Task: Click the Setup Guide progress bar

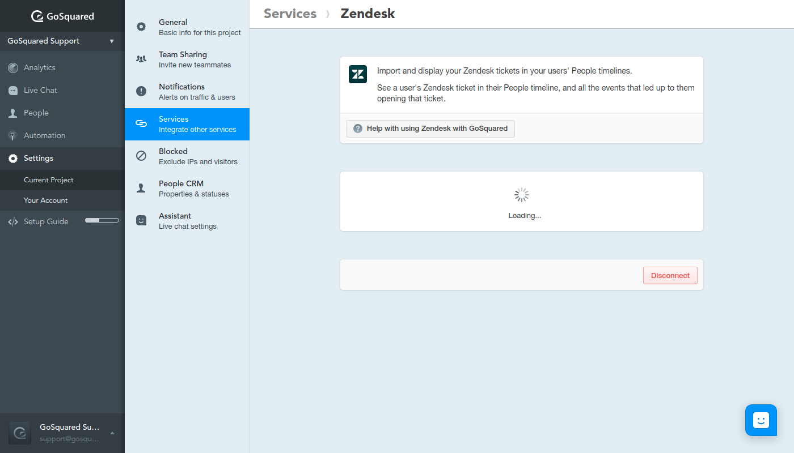Action: (x=102, y=220)
